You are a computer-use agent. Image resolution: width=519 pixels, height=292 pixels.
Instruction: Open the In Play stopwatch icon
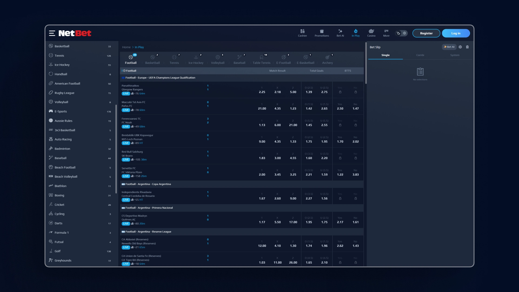(x=355, y=33)
